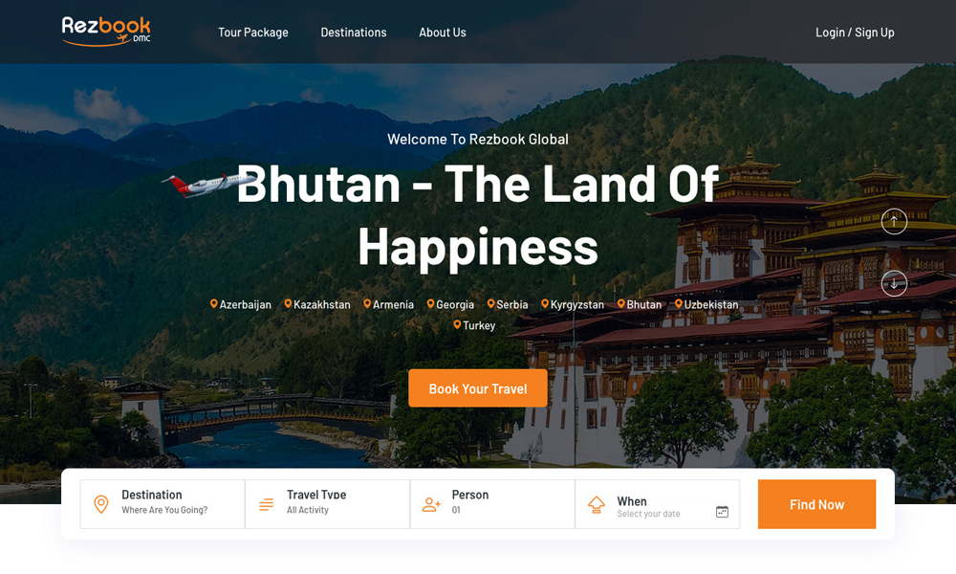Open the Destinations menu item
The width and height of the screenshot is (956, 574).
354,33
